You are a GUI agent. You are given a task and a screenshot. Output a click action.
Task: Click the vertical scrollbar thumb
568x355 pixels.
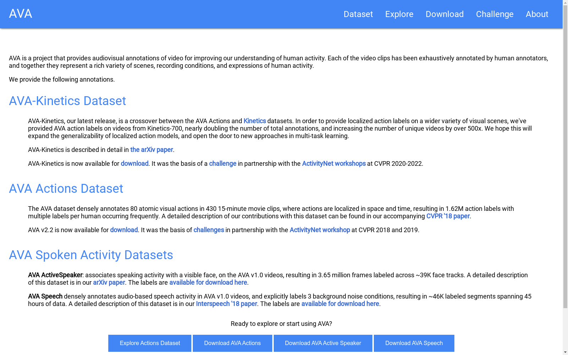pos(566,156)
